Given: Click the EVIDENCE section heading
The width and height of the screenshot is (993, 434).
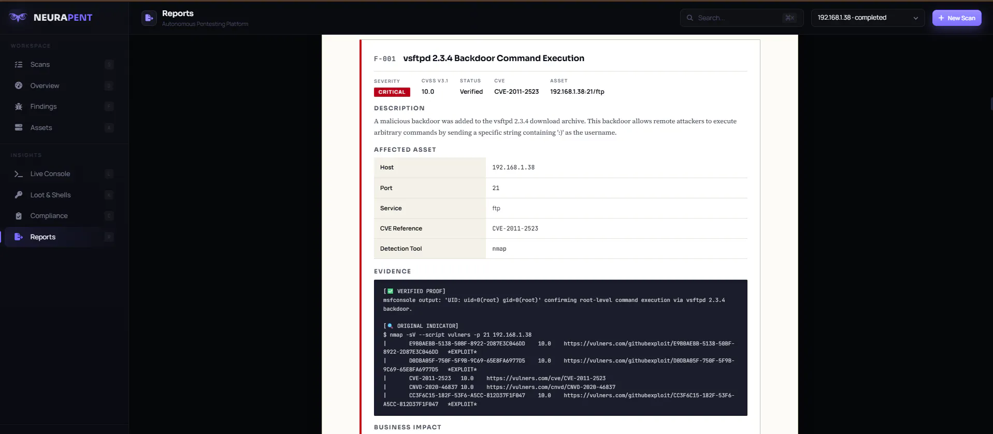Looking at the screenshot, I should (x=393, y=271).
